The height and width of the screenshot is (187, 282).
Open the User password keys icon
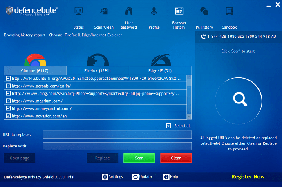coord(129,11)
